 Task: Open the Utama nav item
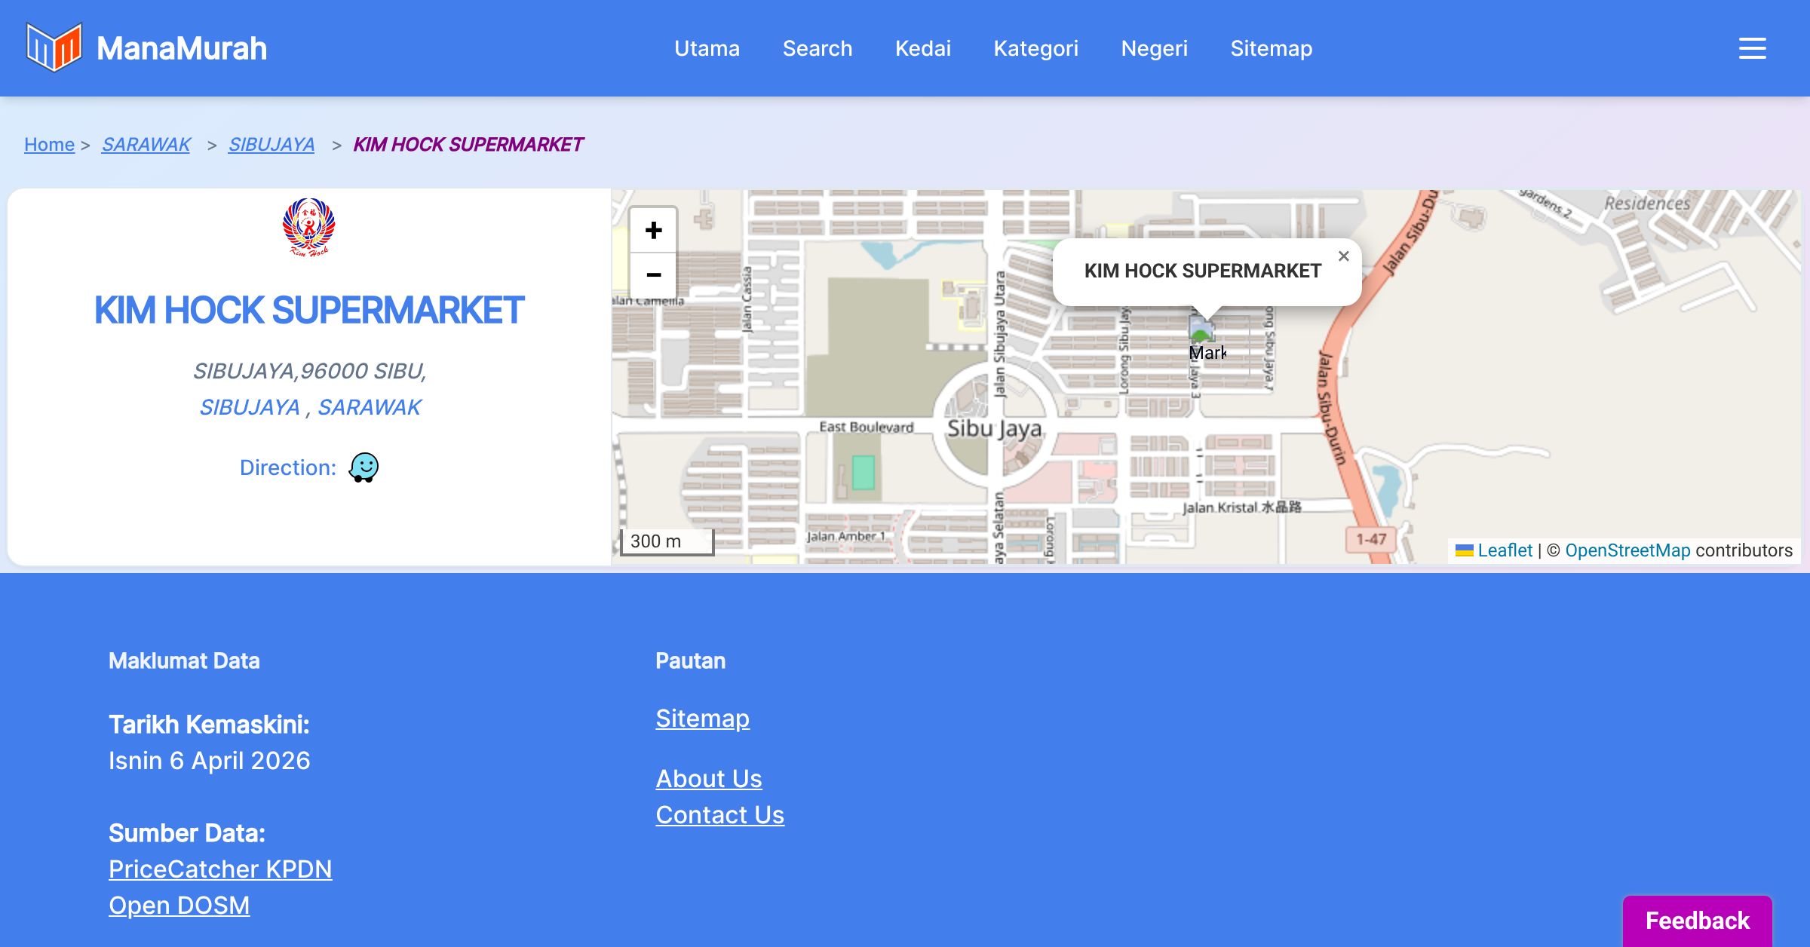coord(707,48)
